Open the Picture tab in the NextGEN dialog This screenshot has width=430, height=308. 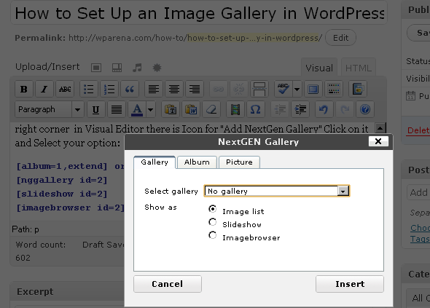tap(239, 162)
